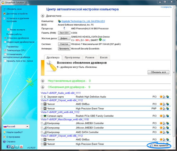Select the Индексация драйверпаков radio button
Image resolution: width=177 pixels, height=151 pixels.
(x=5, y=42)
